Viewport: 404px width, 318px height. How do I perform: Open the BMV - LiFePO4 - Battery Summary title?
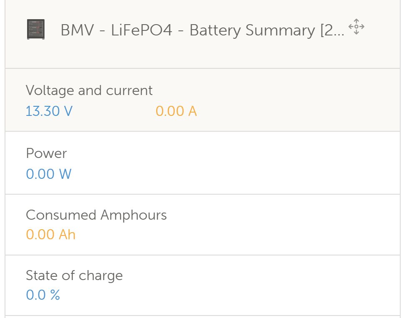pos(187,30)
